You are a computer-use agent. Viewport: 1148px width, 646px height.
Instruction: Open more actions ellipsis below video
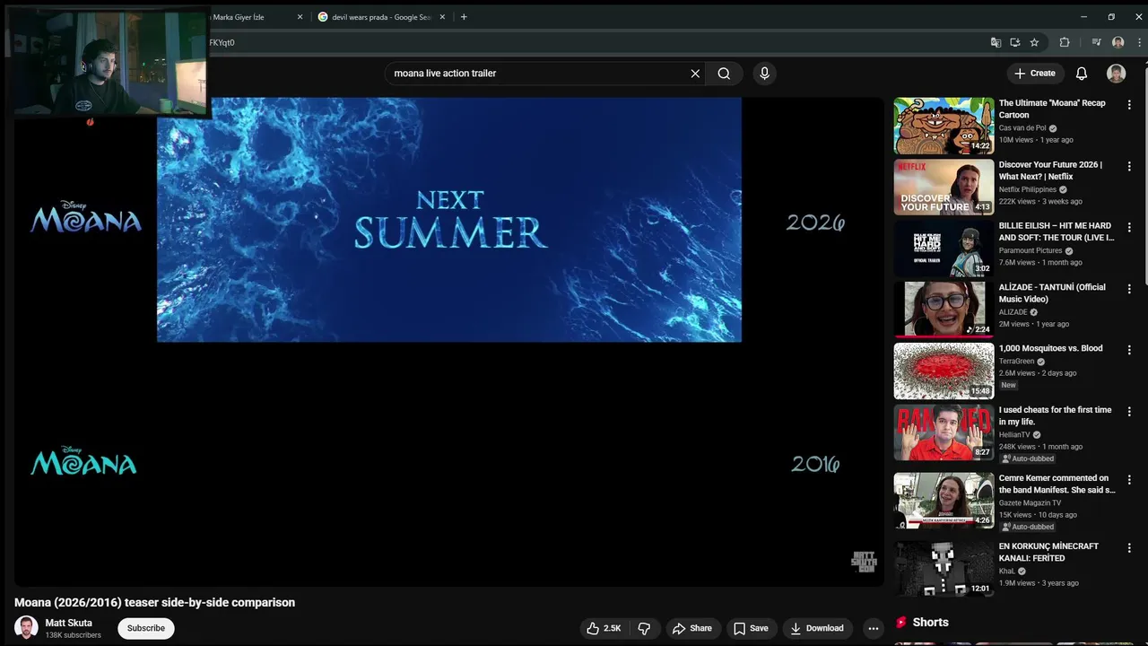874,628
